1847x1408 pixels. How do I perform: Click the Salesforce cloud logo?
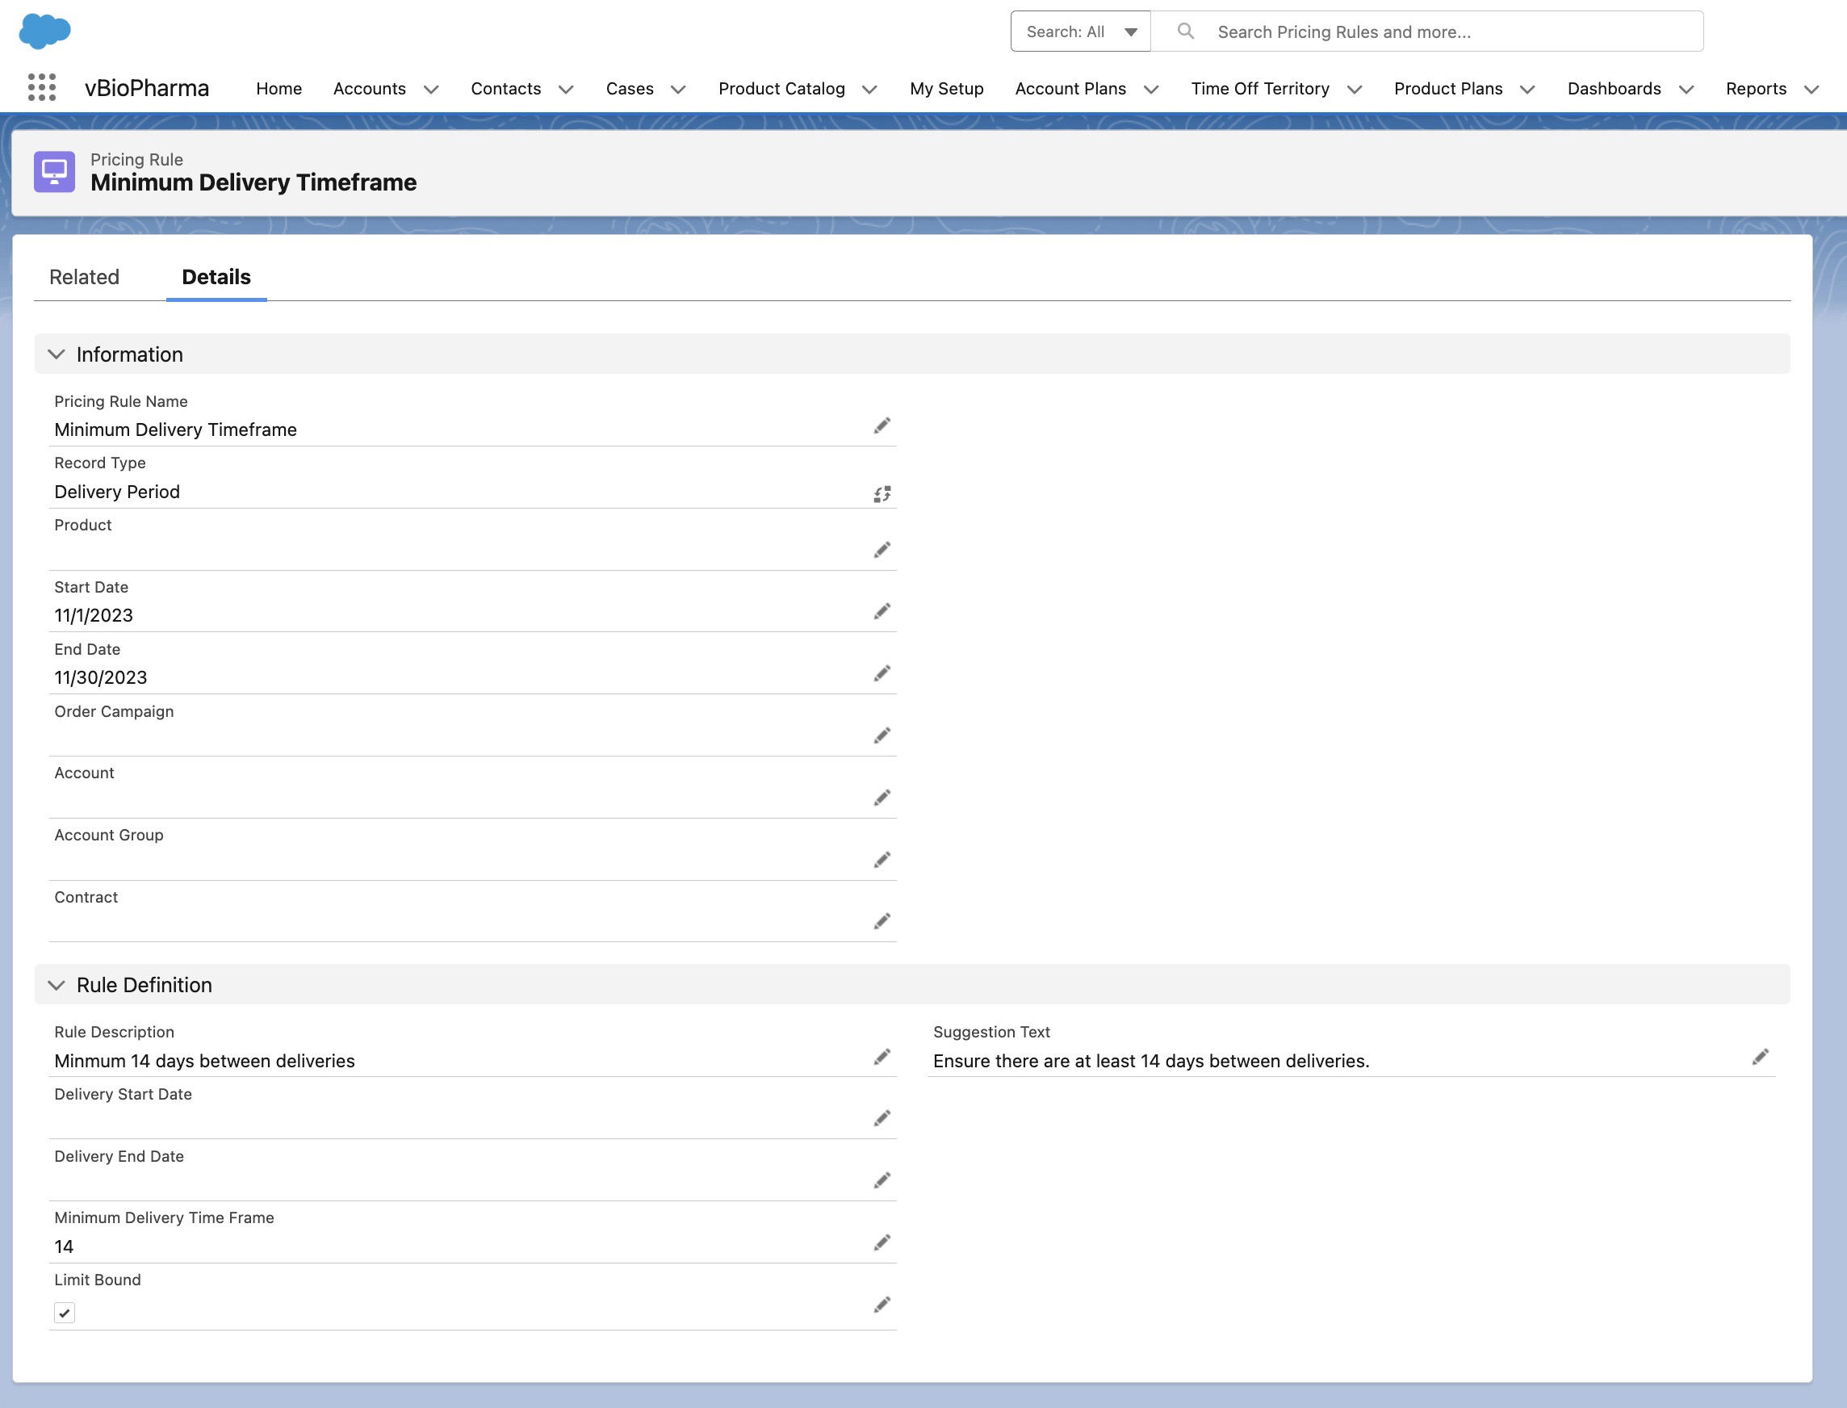44,31
